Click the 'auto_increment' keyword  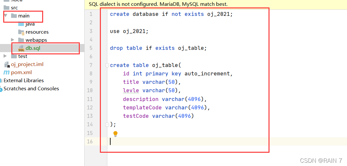(x=207, y=73)
